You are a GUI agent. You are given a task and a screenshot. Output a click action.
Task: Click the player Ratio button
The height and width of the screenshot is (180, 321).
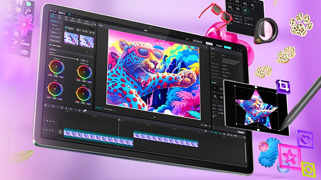pyautogui.click(x=206, y=126)
